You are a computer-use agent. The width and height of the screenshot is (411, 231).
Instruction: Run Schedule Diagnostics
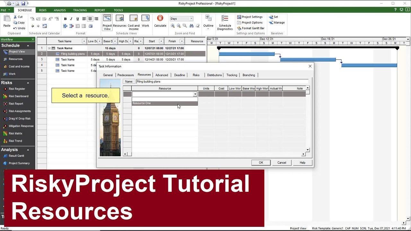click(x=225, y=22)
